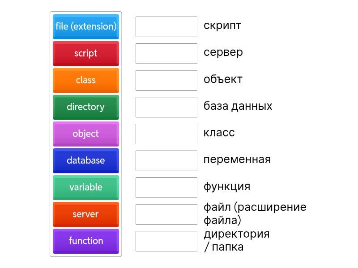Image resolution: width=358 pixels, height=268 pixels.
Task: Select the red 'script' tile
Action: pyautogui.click(x=85, y=53)
